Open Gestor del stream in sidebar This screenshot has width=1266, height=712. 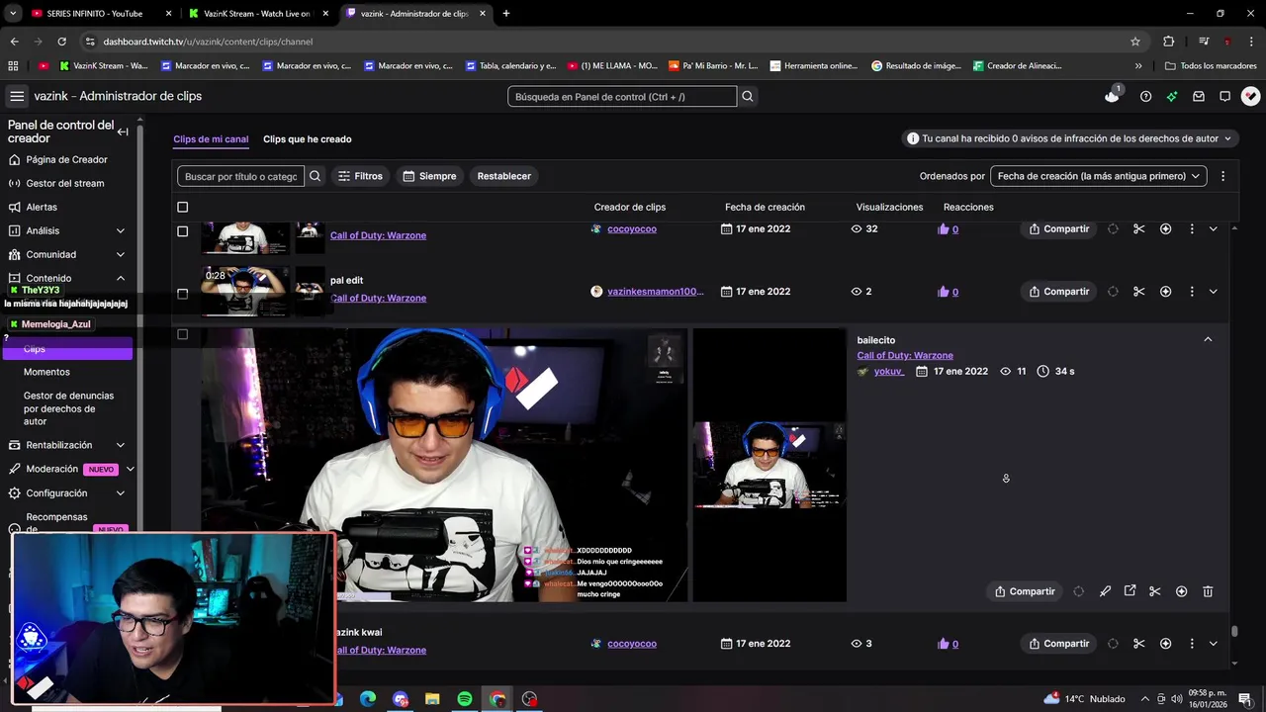pyautogui.click(x=64, y=183)
